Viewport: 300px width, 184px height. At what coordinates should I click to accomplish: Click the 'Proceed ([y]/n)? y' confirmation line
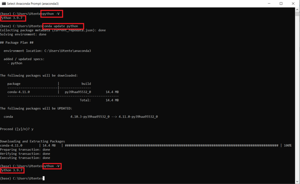(x=16, y=129)
